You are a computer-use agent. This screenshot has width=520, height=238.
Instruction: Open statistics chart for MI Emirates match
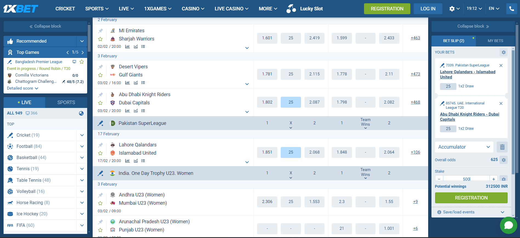(x=127, y=46)
